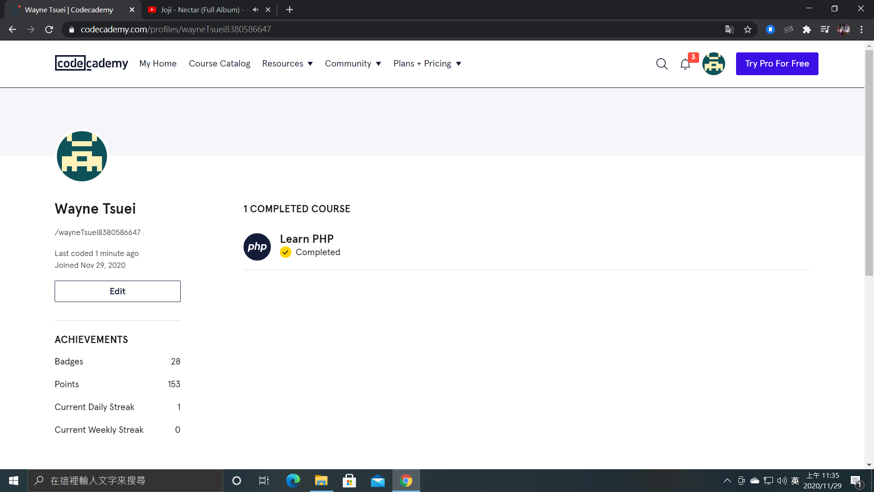The width and height of the screenshot is (874, 492).
Task: Click Try Pro For Free button
Action: pyautogui.click(x=777, y=64)
